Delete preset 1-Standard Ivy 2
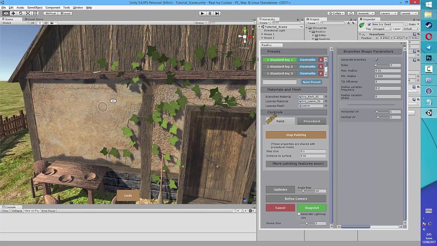 (x=321, y=67)
